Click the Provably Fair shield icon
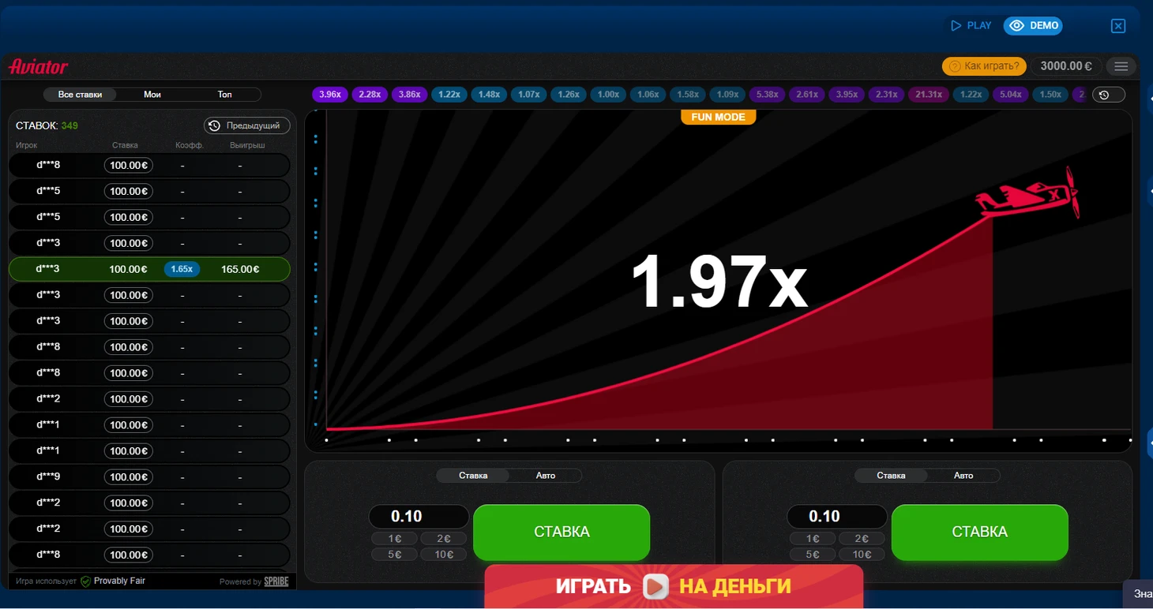 point(86,581)
